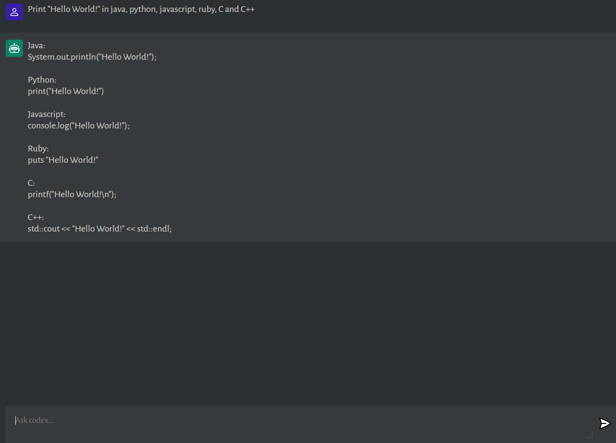The width and height of the screenshot is (616, 443).
Task: Click the arrow icon next to the input box
Action: pyautogui.click(x=604, y=423)
